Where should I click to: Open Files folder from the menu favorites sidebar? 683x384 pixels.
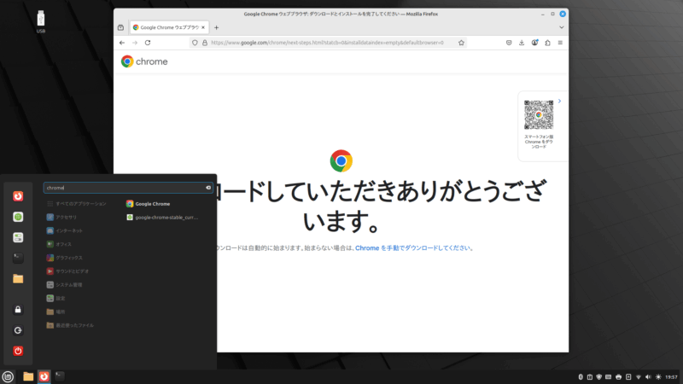tap(18, 279)
